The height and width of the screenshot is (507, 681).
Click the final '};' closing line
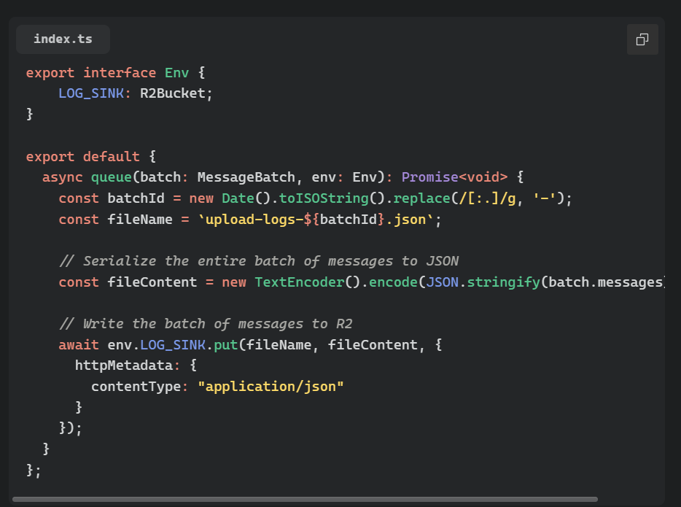point(34,470)
